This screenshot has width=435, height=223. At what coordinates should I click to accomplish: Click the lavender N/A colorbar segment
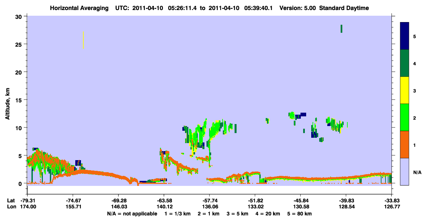405,172
